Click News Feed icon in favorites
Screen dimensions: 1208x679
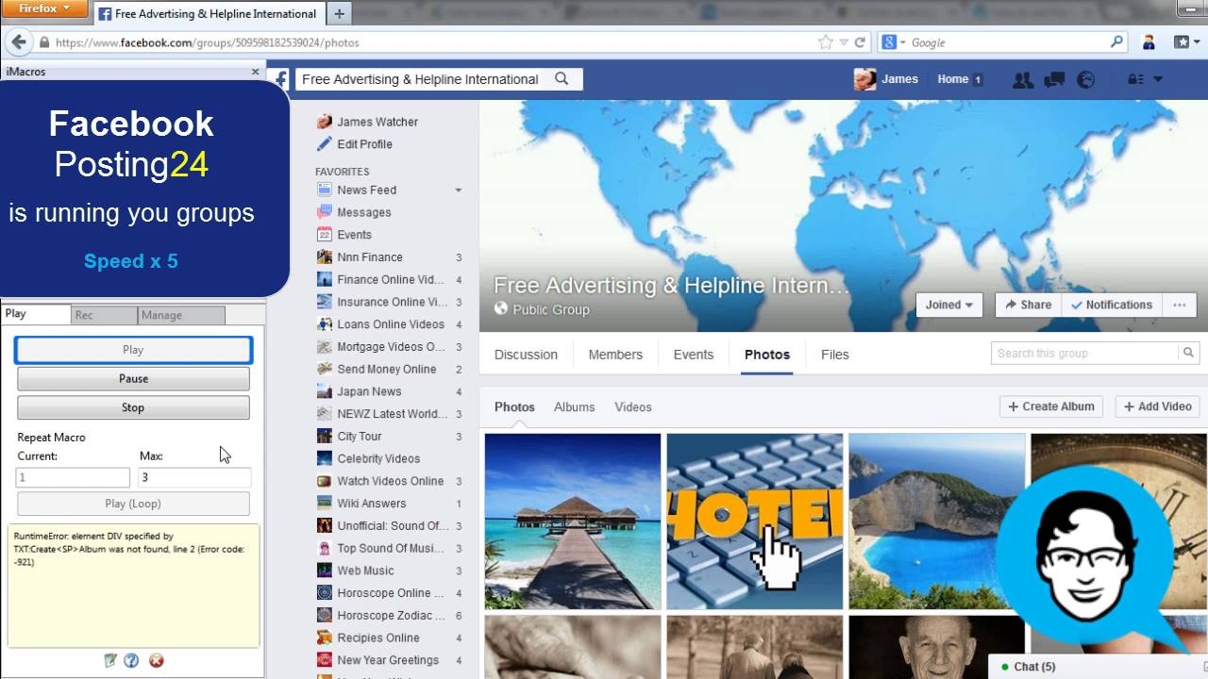point(325,190)
